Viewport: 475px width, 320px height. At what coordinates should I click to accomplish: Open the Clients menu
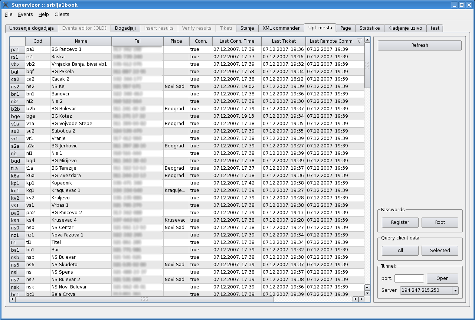tap(62, 14)
